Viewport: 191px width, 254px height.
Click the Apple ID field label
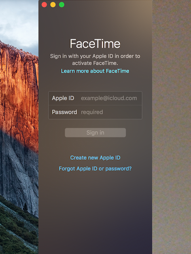[x=63, y=98]
